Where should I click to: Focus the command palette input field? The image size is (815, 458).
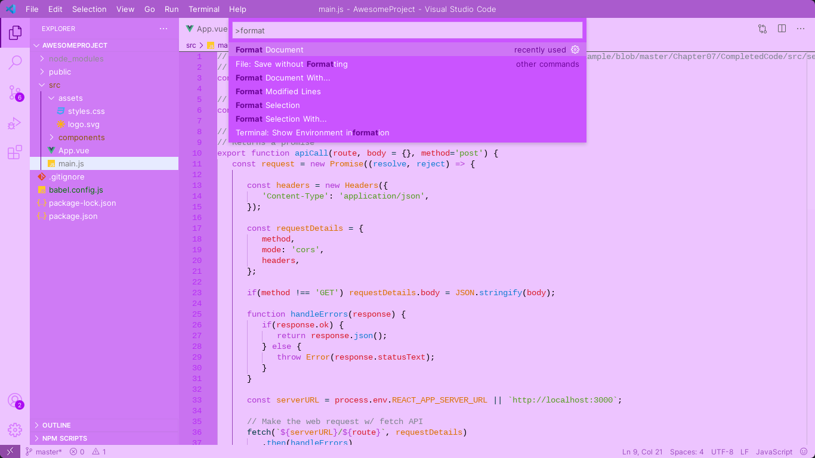click(407, 30)
